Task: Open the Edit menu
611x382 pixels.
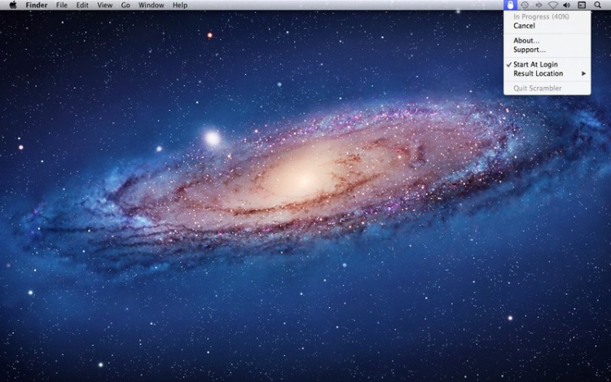Action: point(82,5)
